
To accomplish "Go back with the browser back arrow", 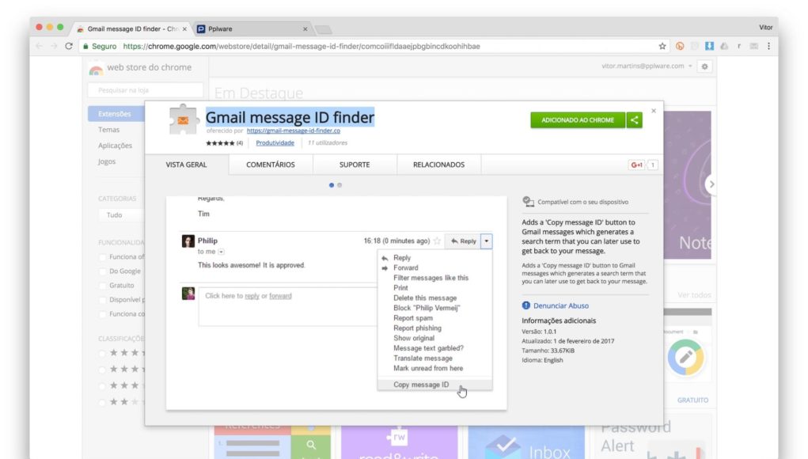I will coord(40,46).
